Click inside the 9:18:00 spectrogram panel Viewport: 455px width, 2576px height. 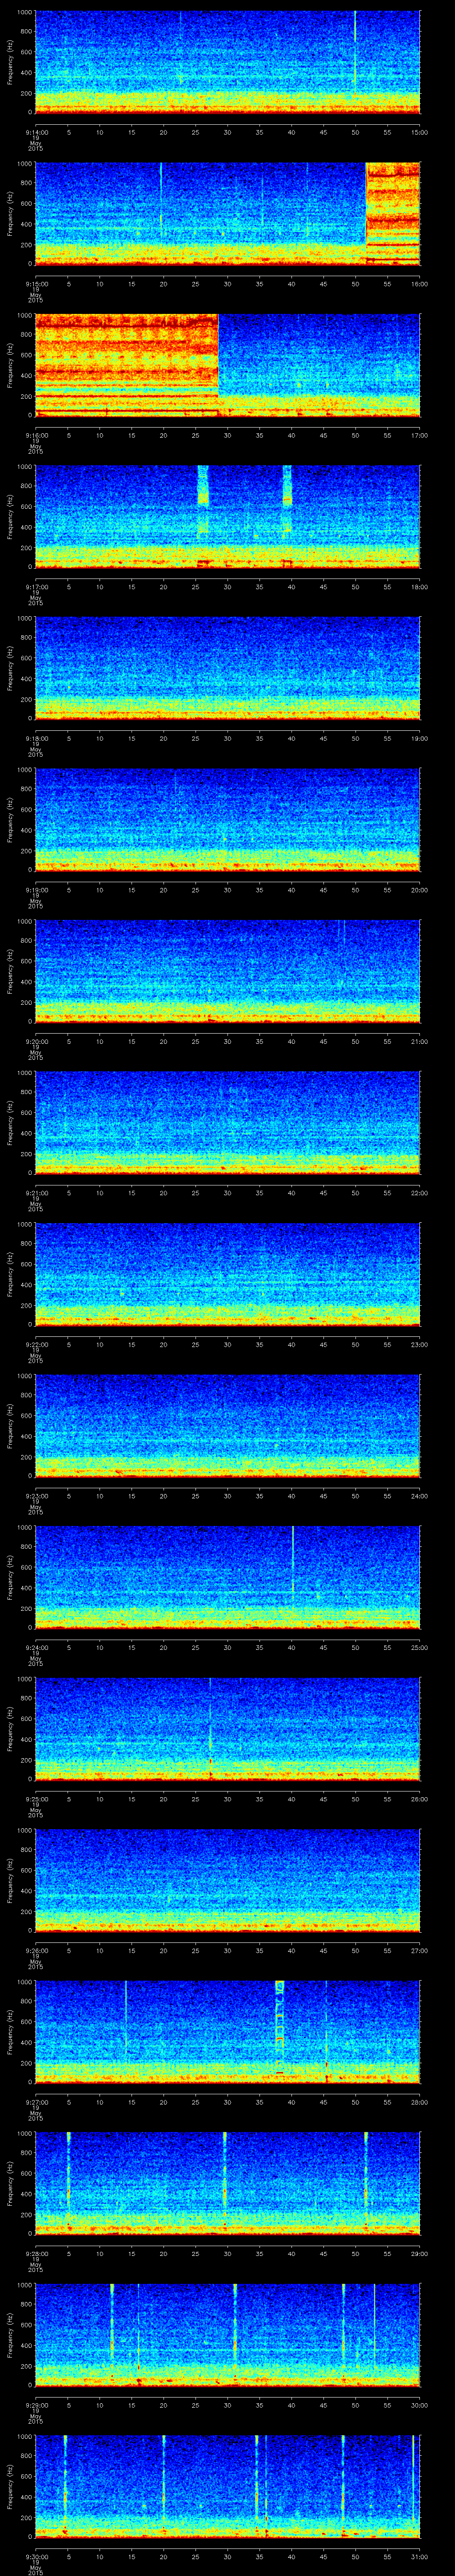(227, 668)
